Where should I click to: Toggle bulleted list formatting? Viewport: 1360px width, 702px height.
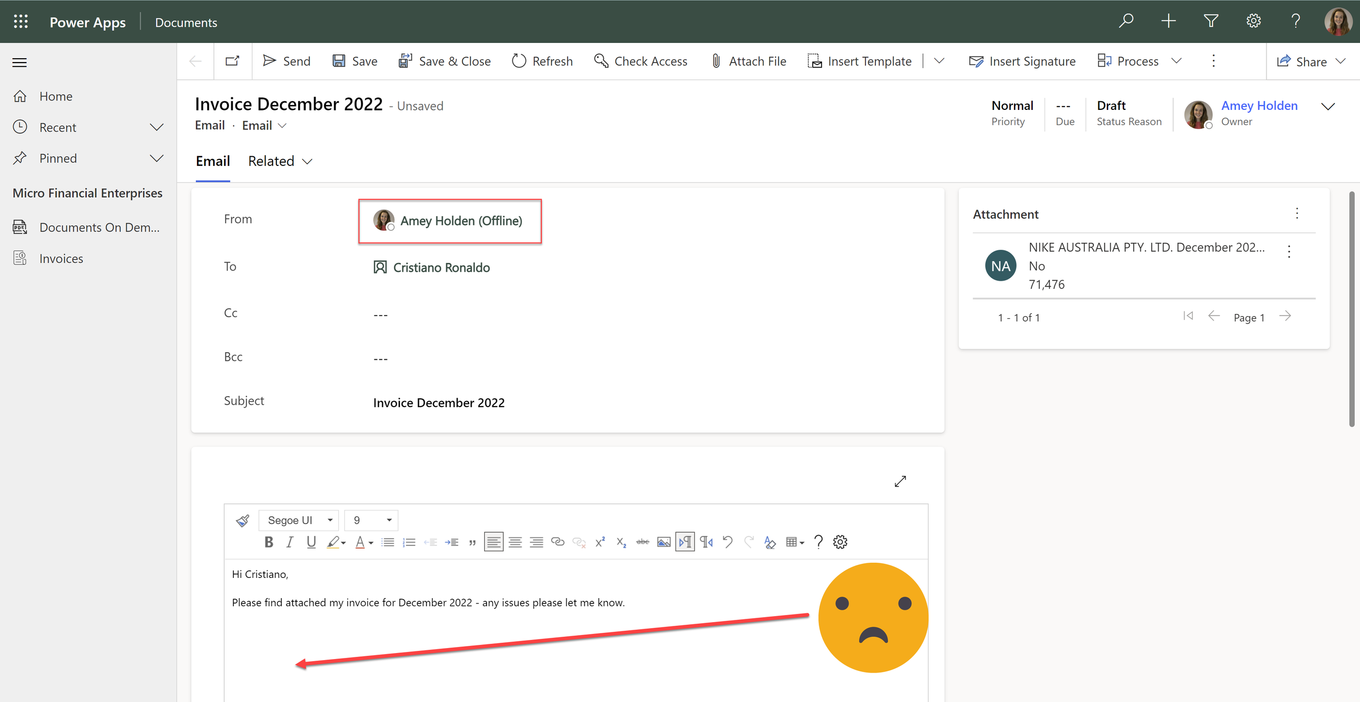[387, 541]
